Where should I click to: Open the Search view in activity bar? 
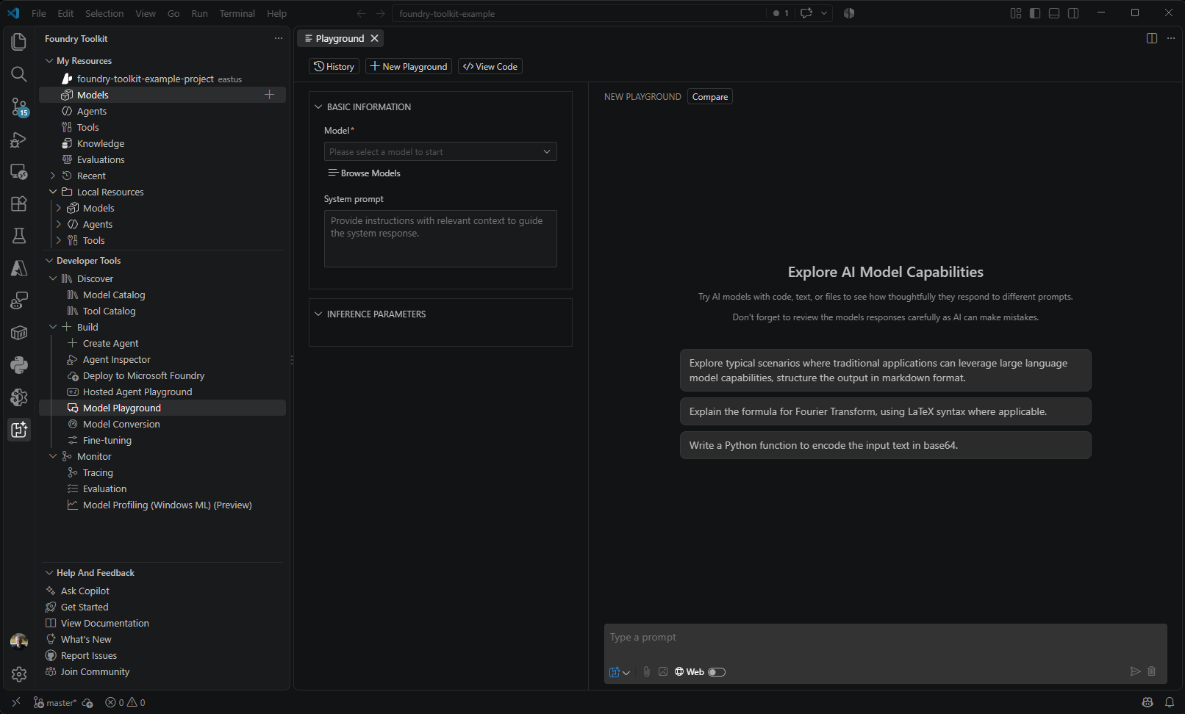click(x=19, y=74)
